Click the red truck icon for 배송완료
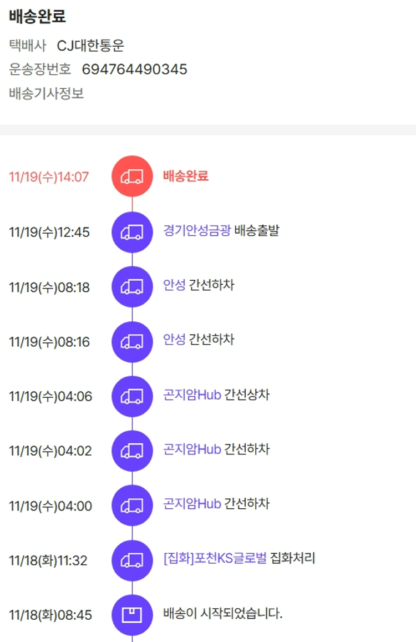The height and width of the screenshot is (642, 416). [x=132, y=177]
